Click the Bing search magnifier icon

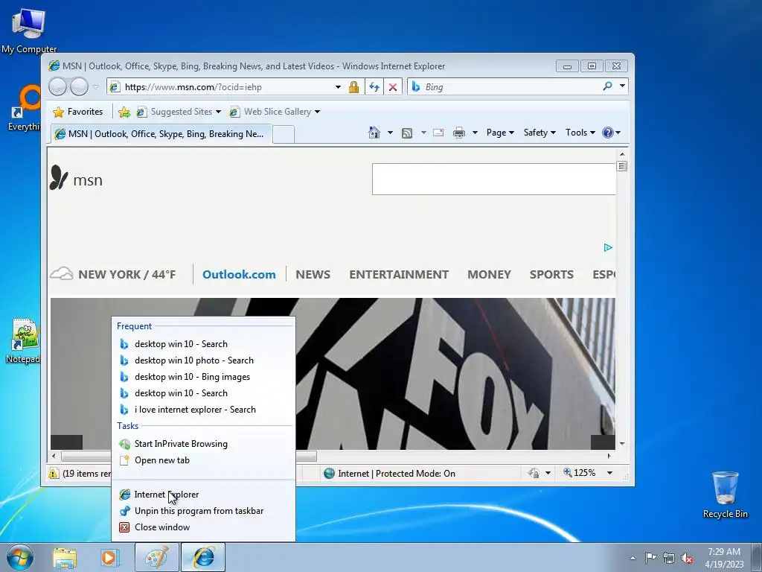click(x=607, y=86)
